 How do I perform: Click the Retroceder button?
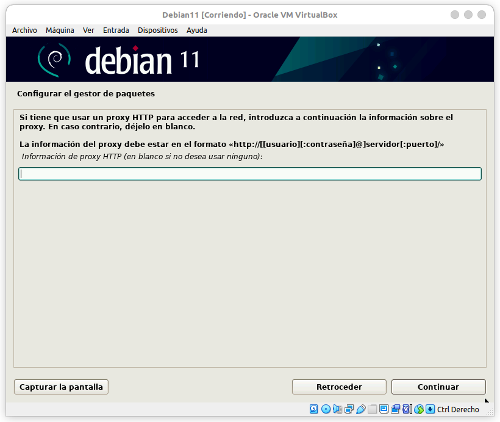click(339, 387)
